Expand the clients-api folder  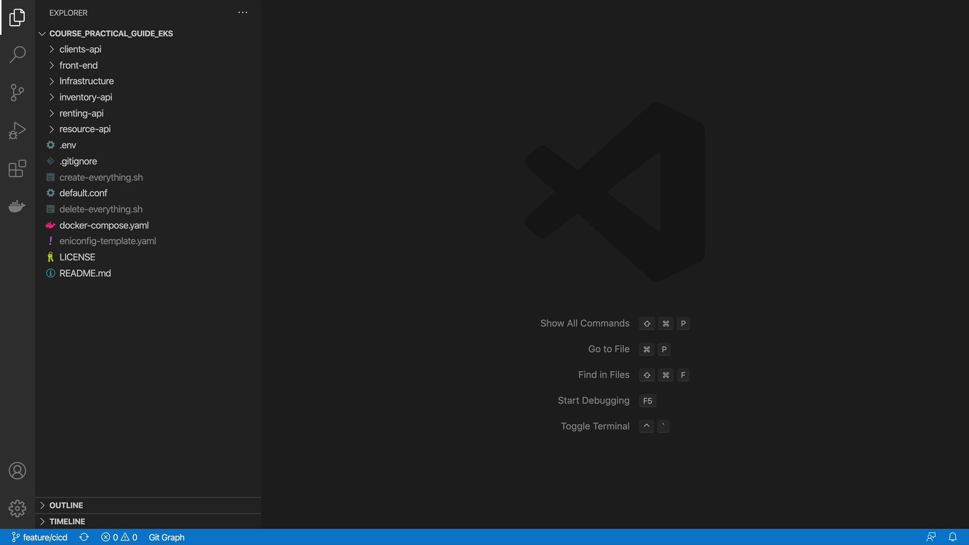click(80, 49)
